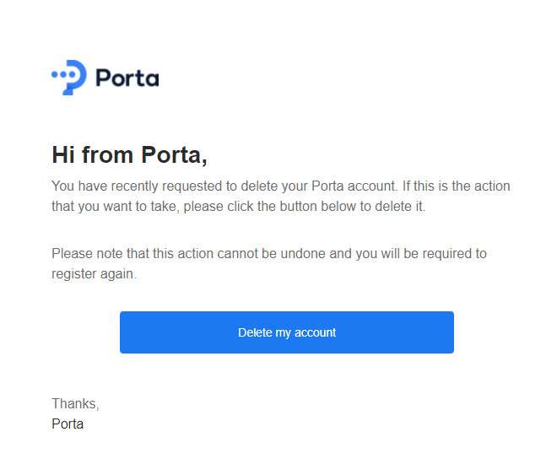The width and height of the screenshot is (557, 475).
Task: Click the Porta wordmark beside the logo
Action: pyautogui.click(x=127, y=78)
